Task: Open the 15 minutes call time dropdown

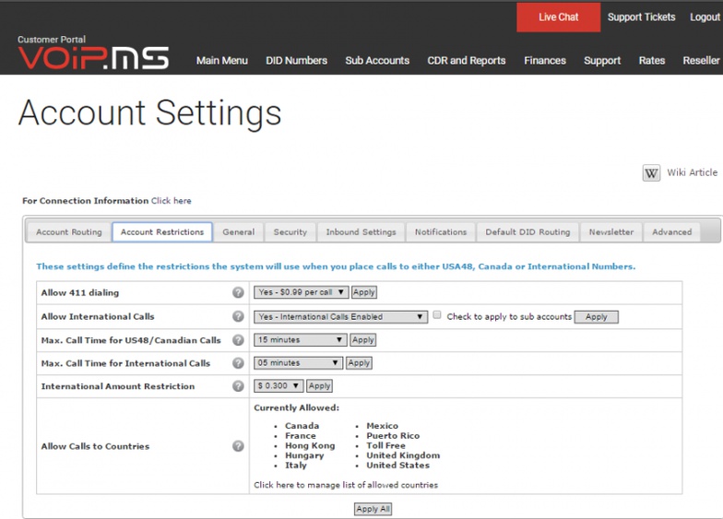Action: tap(301, 339)
